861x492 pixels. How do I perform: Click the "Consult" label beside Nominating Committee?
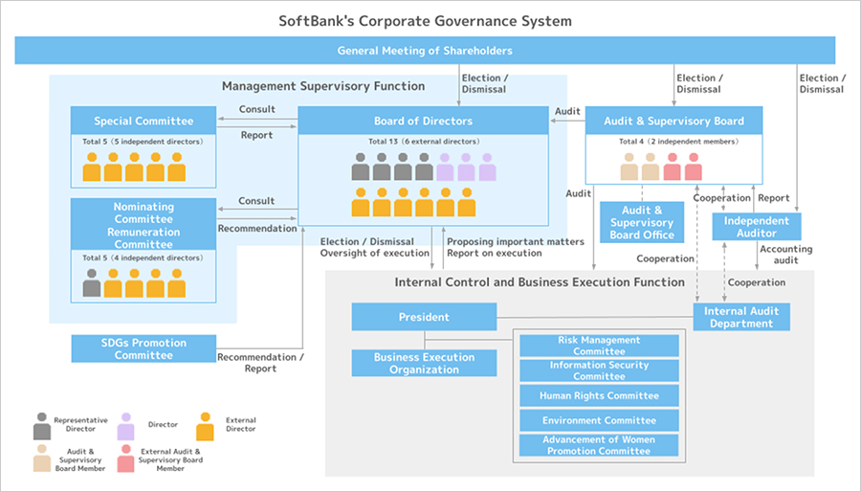[x=256, y=201]
